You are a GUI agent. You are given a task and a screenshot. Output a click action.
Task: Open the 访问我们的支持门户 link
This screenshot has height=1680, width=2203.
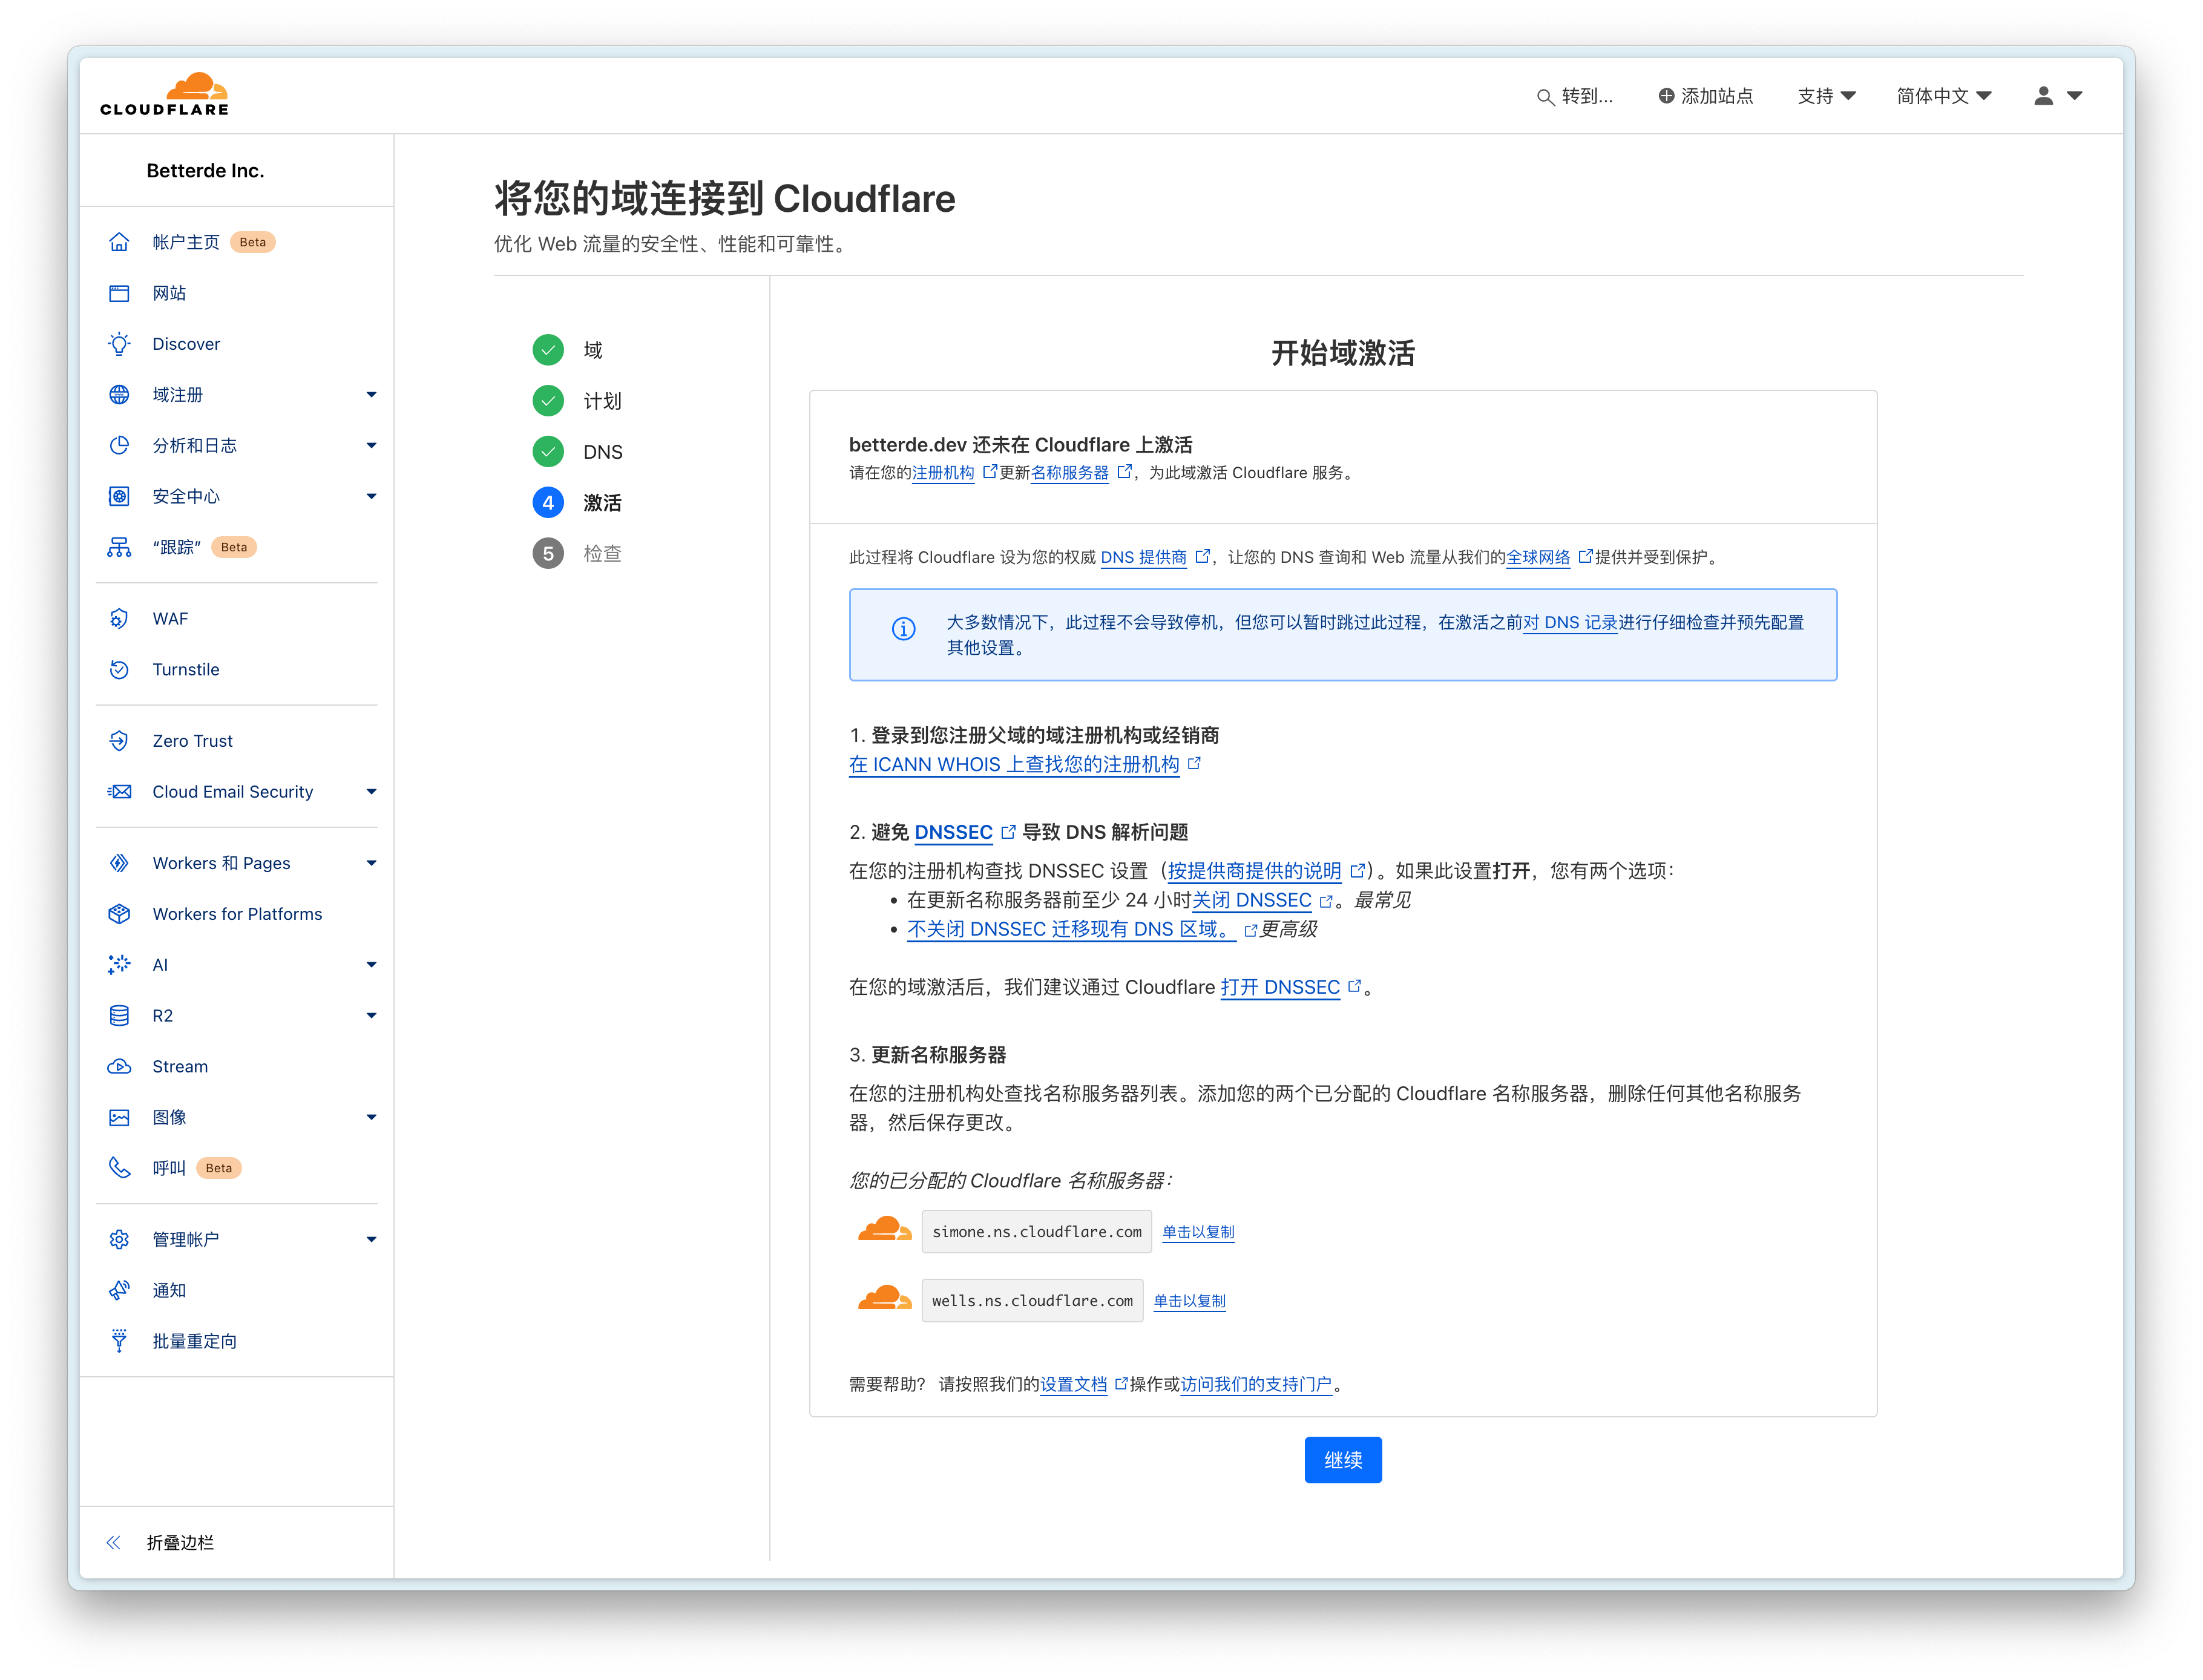[1256, 1384]
